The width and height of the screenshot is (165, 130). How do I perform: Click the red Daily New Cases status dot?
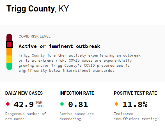8,104
